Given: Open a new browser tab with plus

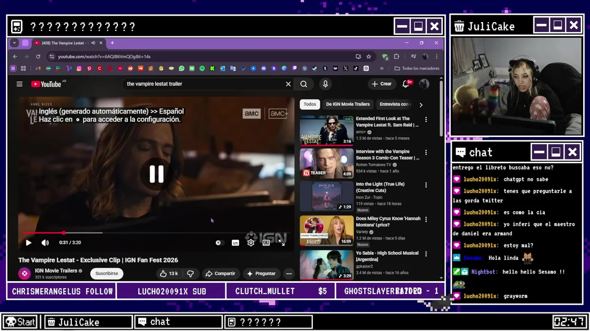Looking at the screenshot, I should (x=112, y=43).
